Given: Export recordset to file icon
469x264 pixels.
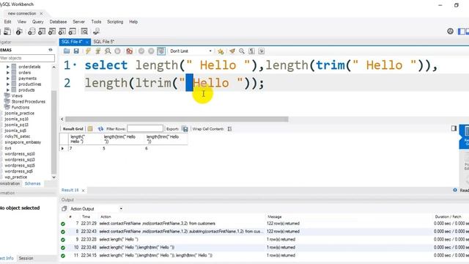Looking at the screenshot, I should coord(185,129).
